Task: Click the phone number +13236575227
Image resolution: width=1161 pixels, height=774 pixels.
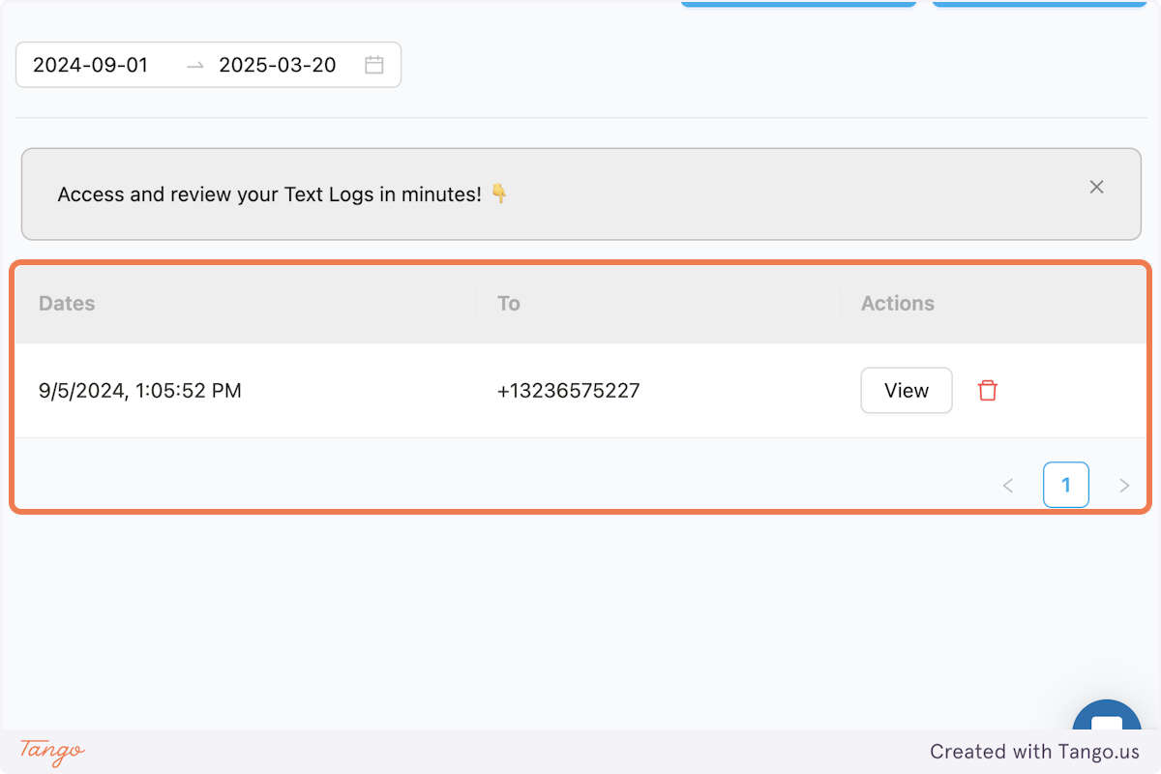Action: coord(568,390)
